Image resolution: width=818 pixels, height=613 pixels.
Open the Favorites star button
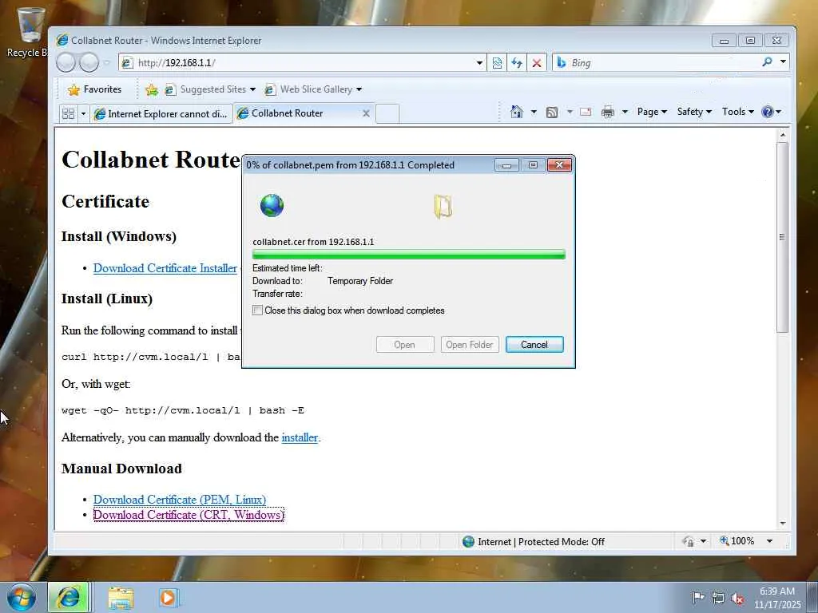pyautogui.click(x=94, y=89)
